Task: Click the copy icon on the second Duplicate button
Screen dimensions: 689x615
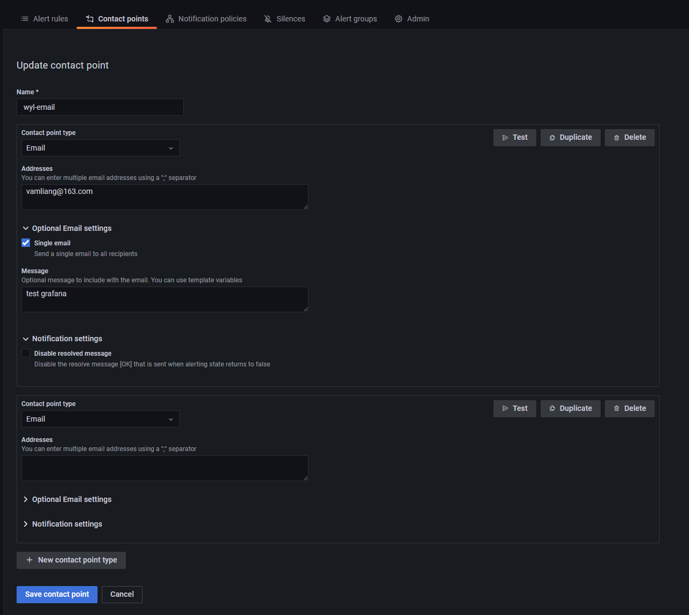Action: (x=552, y=409)
